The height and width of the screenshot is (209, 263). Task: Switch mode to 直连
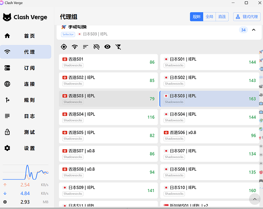(x=222, y=17)
